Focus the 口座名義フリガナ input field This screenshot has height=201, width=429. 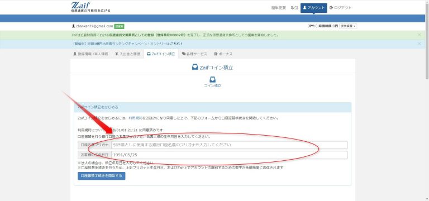pos(229,145)
